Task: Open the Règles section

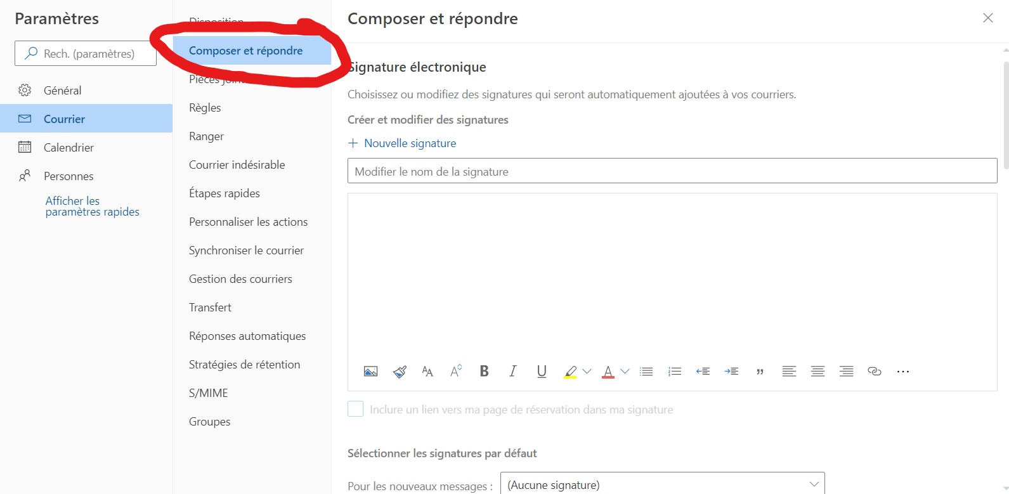Action: point(252,108)
